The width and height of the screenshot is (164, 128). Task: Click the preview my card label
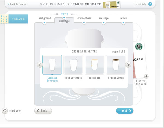(141, 82)
